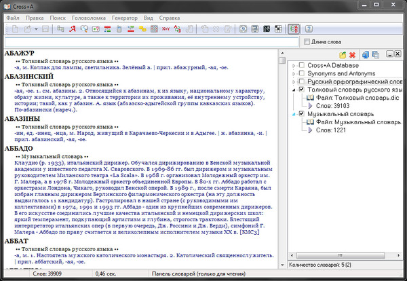Enable the Cross+A Database checkbox
This screenshot has height=281, width=407.
[x=301, y=65]
